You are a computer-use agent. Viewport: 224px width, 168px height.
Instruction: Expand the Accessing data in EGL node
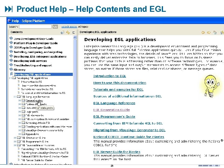[20, 123]
